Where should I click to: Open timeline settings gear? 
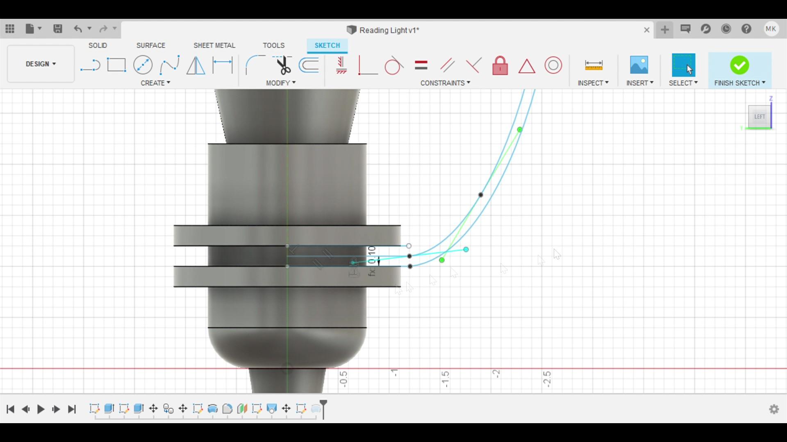[774, 409]
